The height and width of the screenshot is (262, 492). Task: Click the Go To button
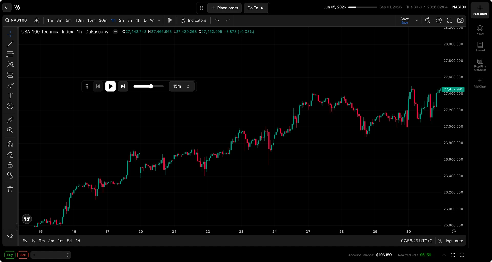coord(256,8)
